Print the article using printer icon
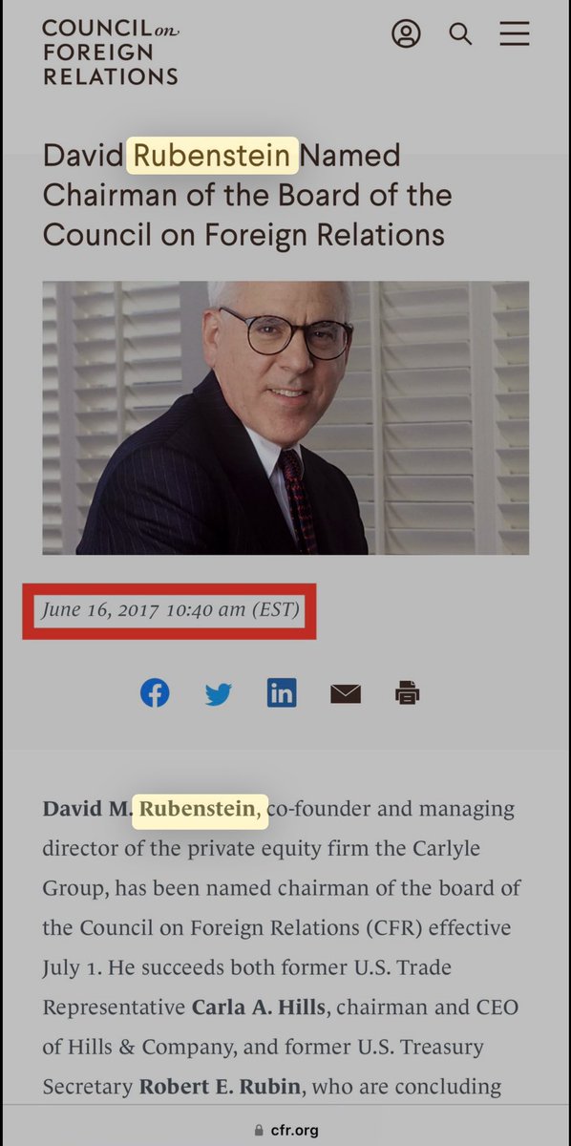The width and height of the screenshot is (571, 1146). pos(408,693)
